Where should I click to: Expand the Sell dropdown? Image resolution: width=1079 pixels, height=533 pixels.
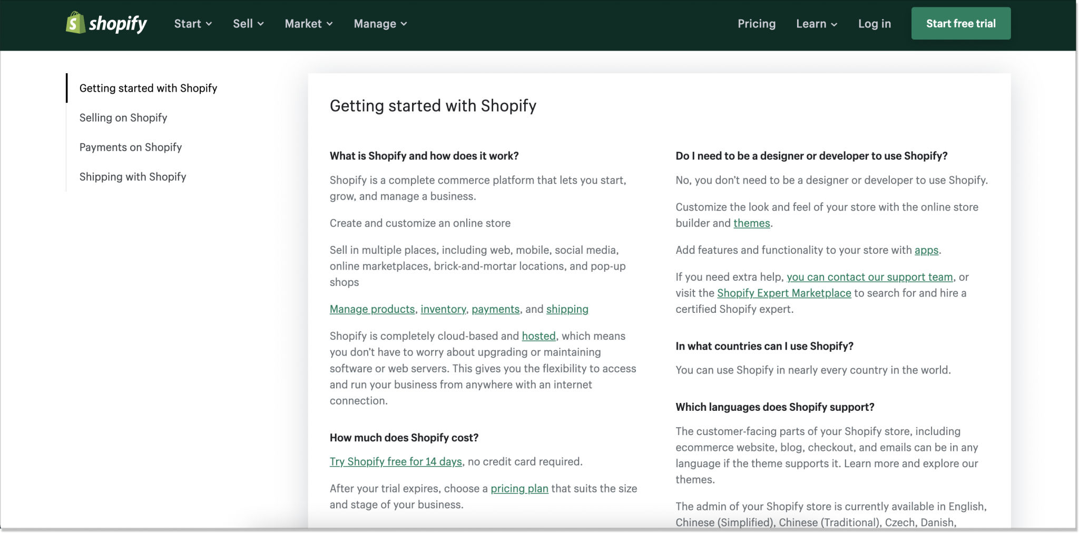pos(248,23)
